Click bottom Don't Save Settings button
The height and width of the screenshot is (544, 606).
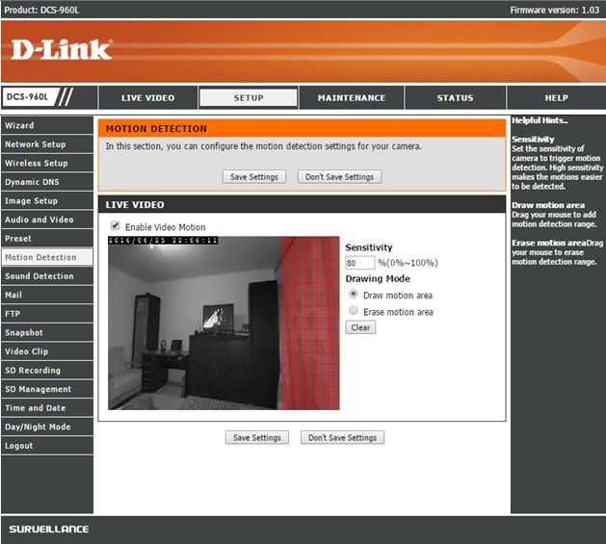pyautogui.click(x=342, y=438)
